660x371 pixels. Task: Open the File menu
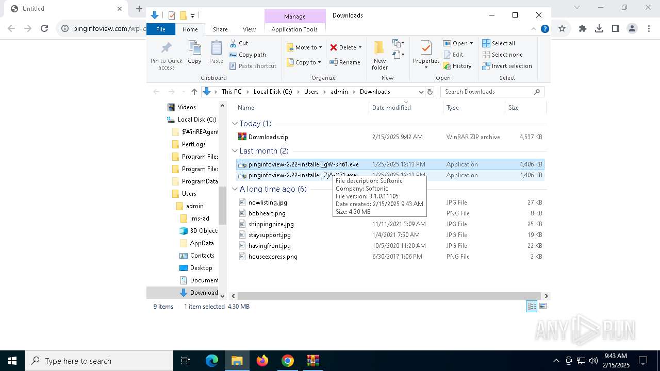(x=161, y=29)
